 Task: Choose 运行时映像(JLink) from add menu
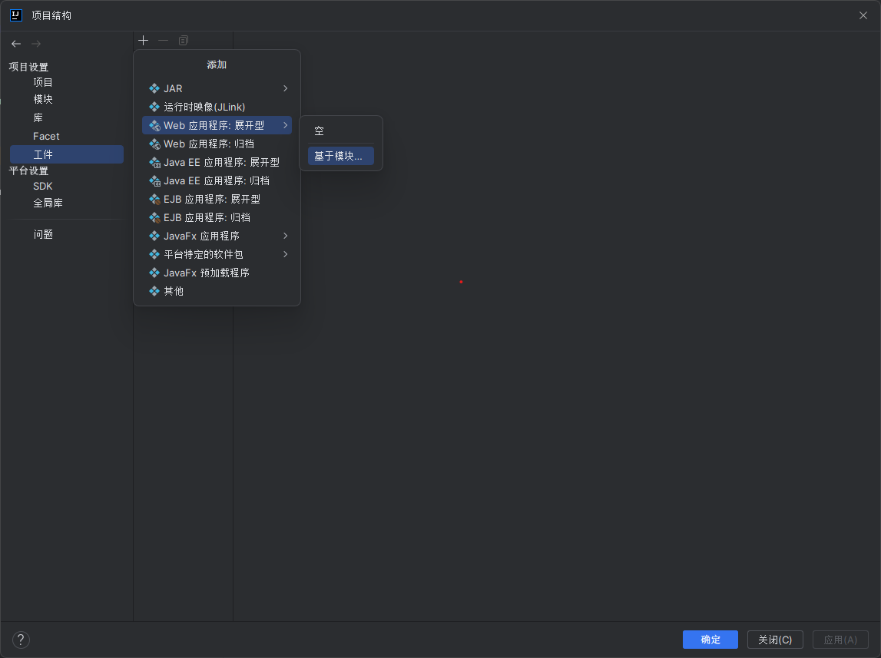point(217,107)
